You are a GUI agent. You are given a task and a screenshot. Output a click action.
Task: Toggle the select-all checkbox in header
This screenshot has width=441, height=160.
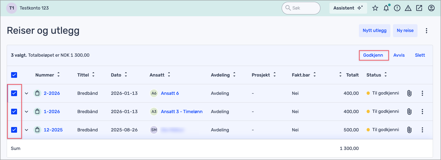14,75
